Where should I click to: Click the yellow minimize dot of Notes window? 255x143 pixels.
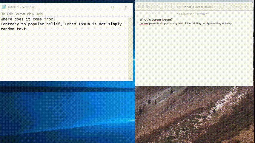[143, 7]
